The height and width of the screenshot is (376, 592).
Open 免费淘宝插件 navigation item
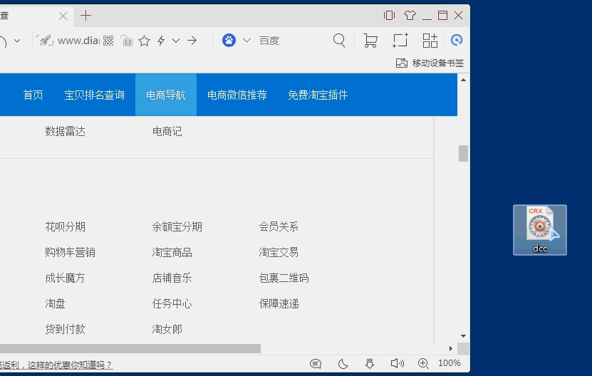coord(318,95)
